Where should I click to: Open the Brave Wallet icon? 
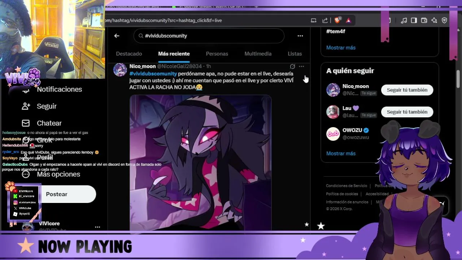click(x=424, y=20)
